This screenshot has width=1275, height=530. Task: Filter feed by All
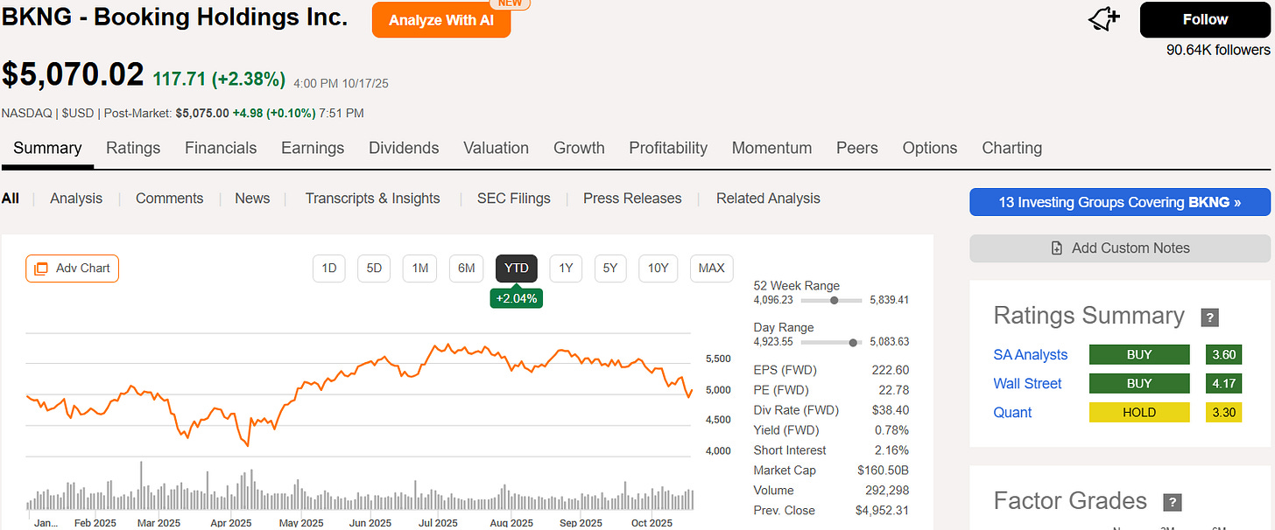click(11, 199)
